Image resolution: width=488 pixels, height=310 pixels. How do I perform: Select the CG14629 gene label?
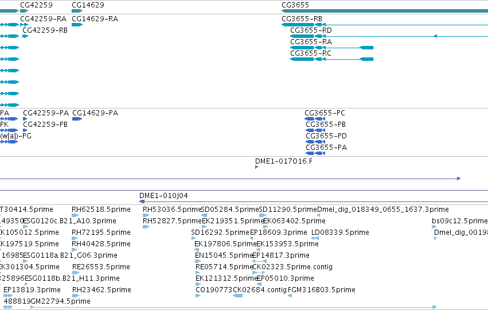click(88, 5)
